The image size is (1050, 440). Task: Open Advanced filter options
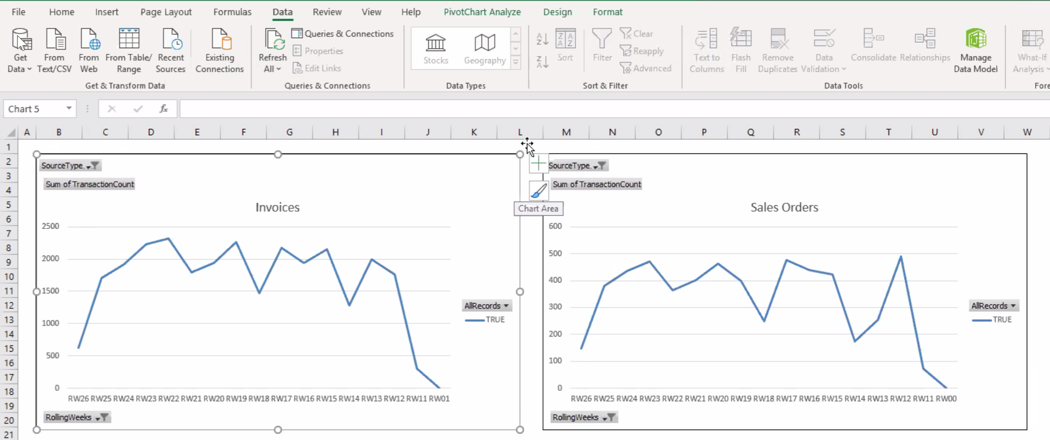645,68
